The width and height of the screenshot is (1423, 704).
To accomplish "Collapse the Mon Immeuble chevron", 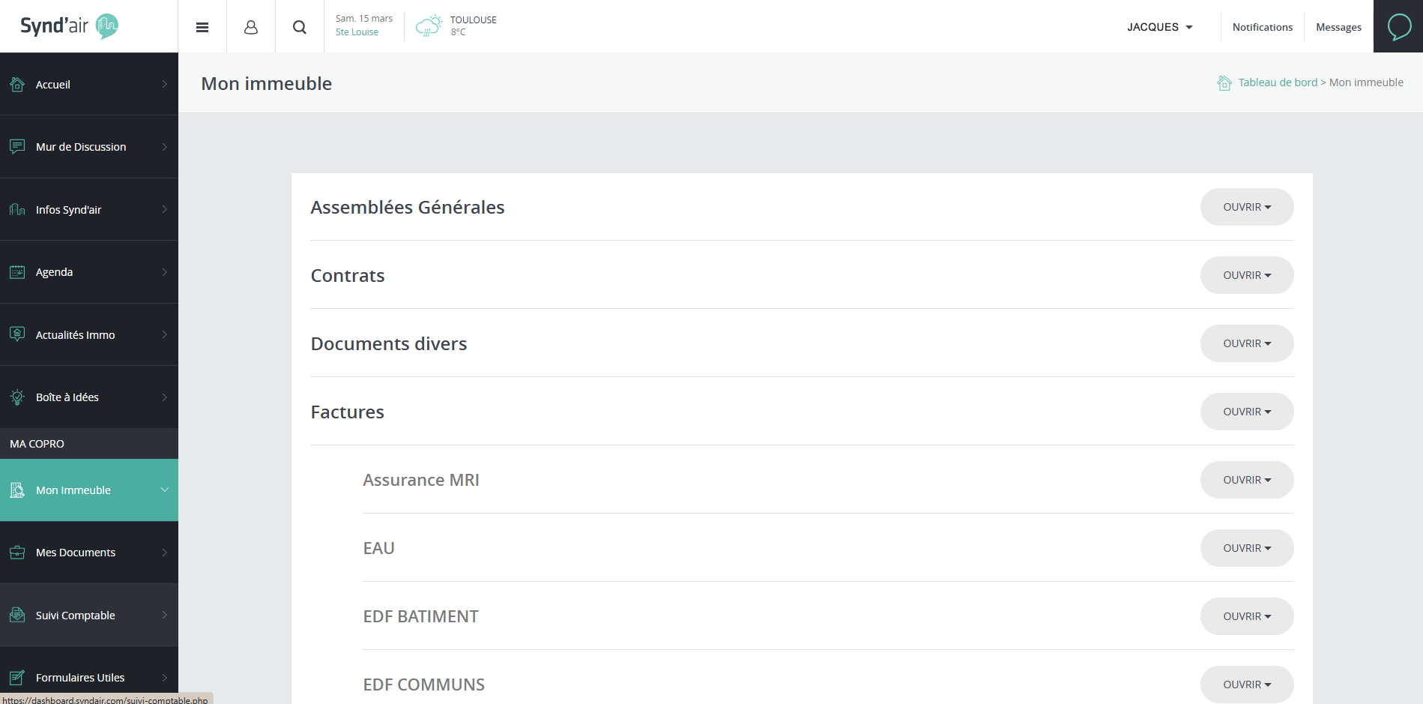I will coord(165,490).
